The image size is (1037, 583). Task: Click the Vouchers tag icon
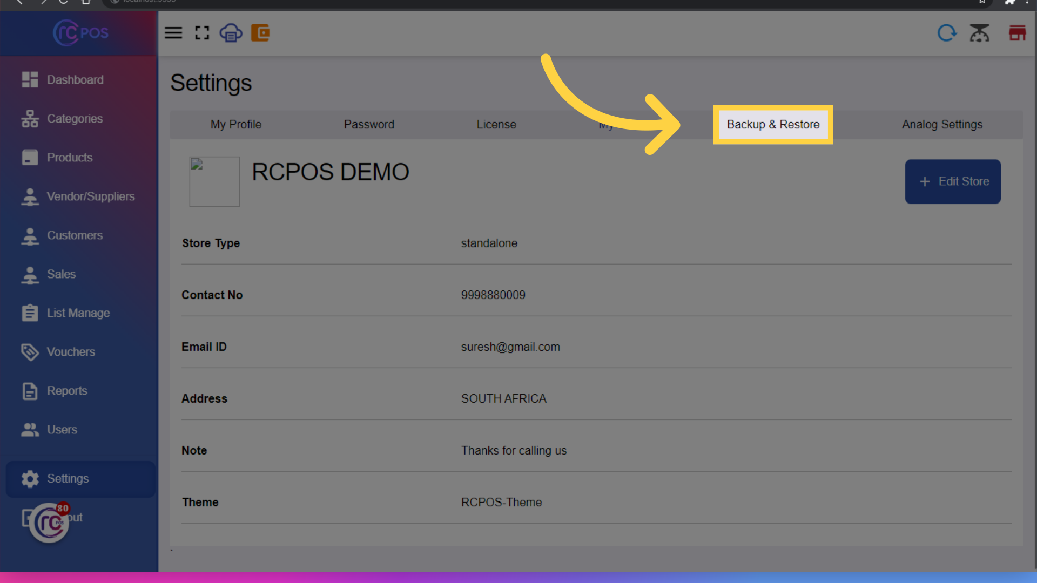30,352
